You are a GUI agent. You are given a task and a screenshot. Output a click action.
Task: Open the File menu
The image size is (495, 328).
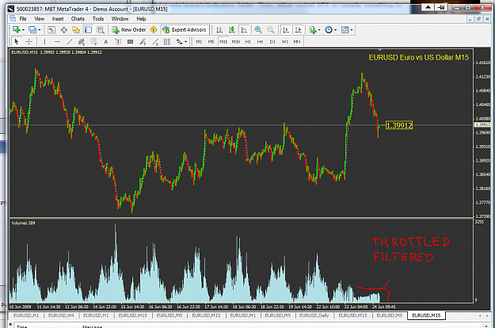23,19
